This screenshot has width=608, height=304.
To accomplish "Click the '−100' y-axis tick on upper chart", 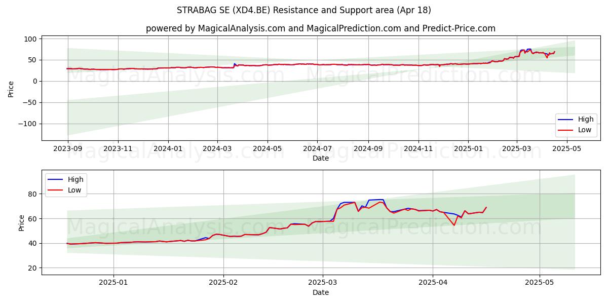I will pos(28,124).
